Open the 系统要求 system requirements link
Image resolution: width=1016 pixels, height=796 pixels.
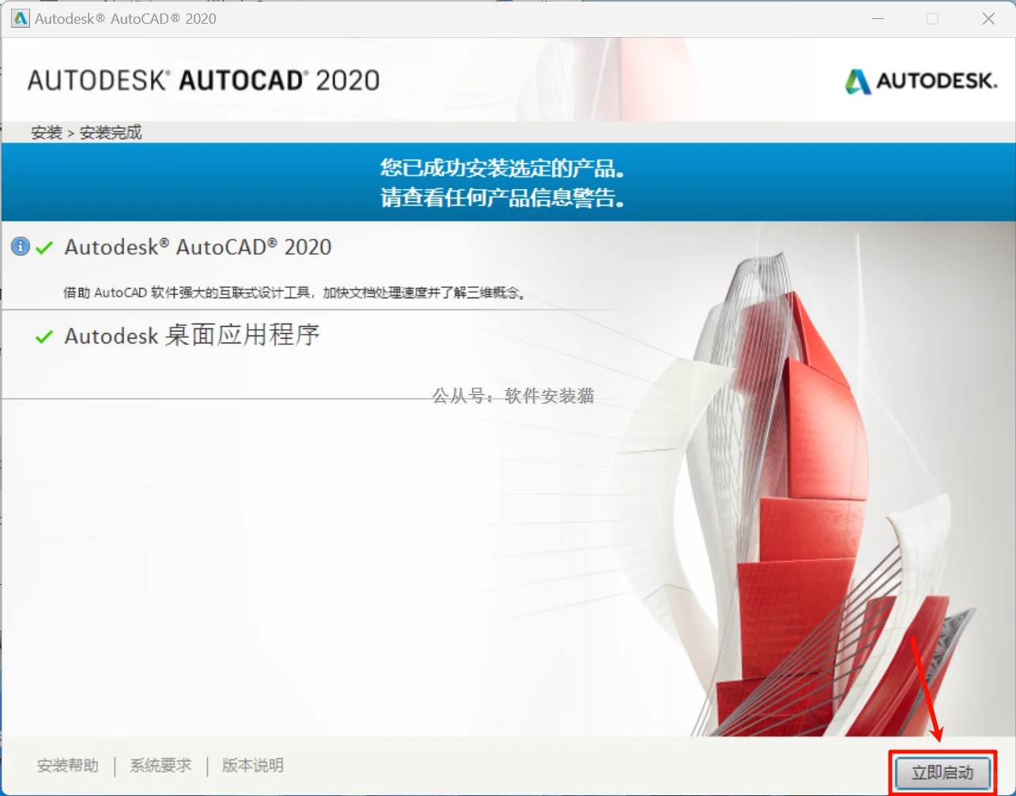[x=161, y=765]
